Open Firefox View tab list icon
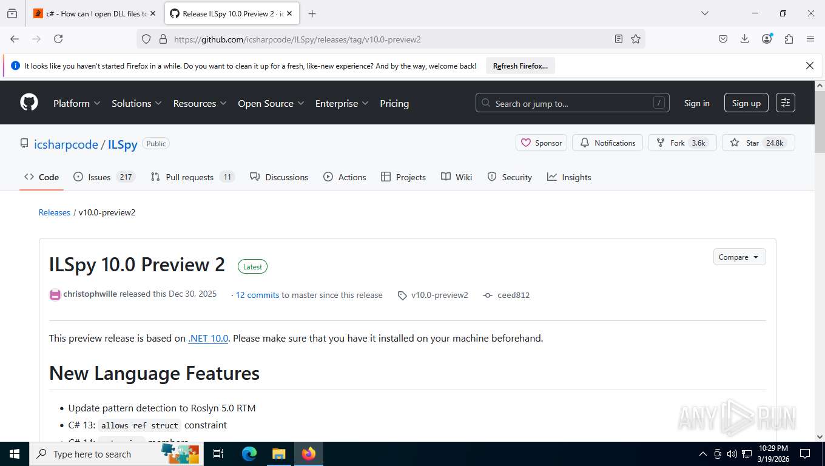 [x=12, y=13]
